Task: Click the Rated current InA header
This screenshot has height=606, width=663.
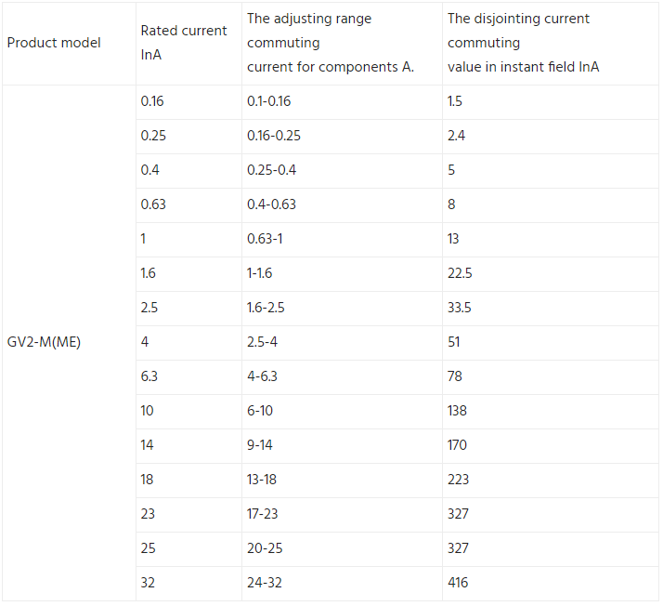Action: (188, 43)
